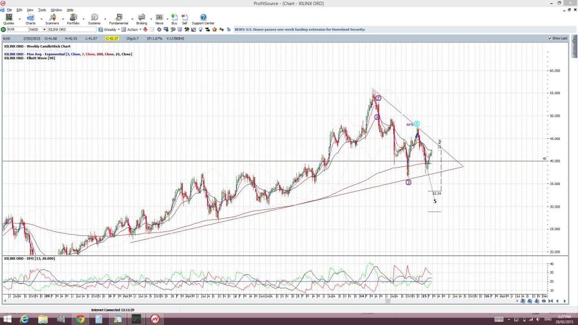Click the XILINX ORD name field

pos(72,29)
